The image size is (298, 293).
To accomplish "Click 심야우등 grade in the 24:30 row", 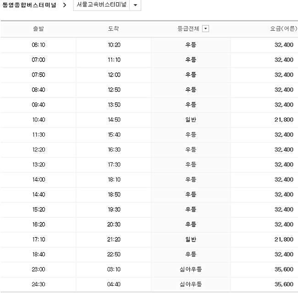I will pos(191,284).
